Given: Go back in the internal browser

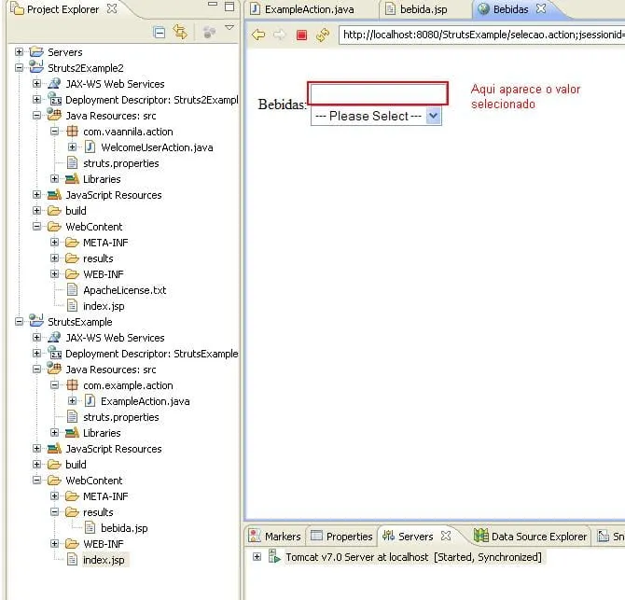Looking at the screenshot, I should point(258,35).
